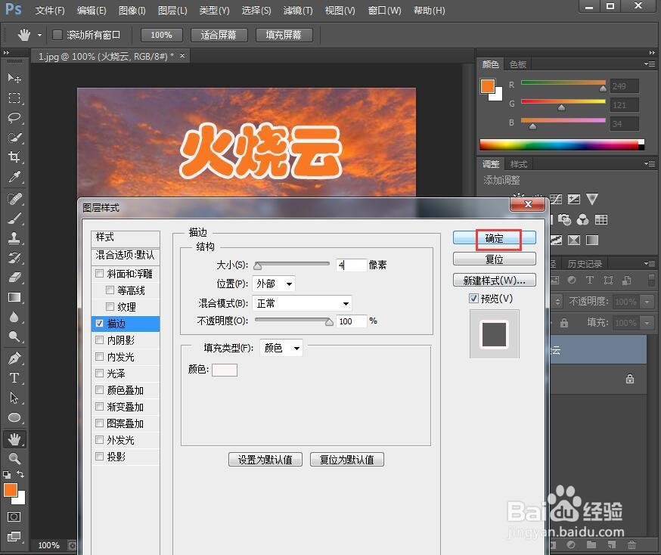The image size is (661, 555).
Task: Click 设置为默认值 button
Action: tap(265, 459)
